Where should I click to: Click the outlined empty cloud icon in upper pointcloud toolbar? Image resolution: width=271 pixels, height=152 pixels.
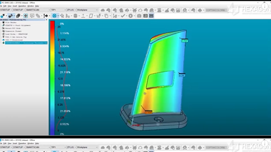pos(140,10)
